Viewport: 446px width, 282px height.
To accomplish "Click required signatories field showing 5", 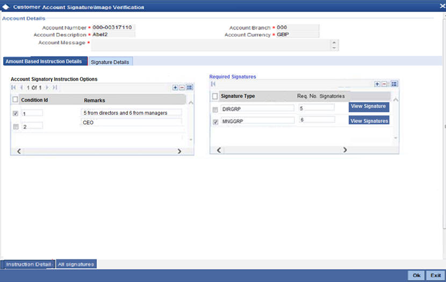I will (316, 108).
